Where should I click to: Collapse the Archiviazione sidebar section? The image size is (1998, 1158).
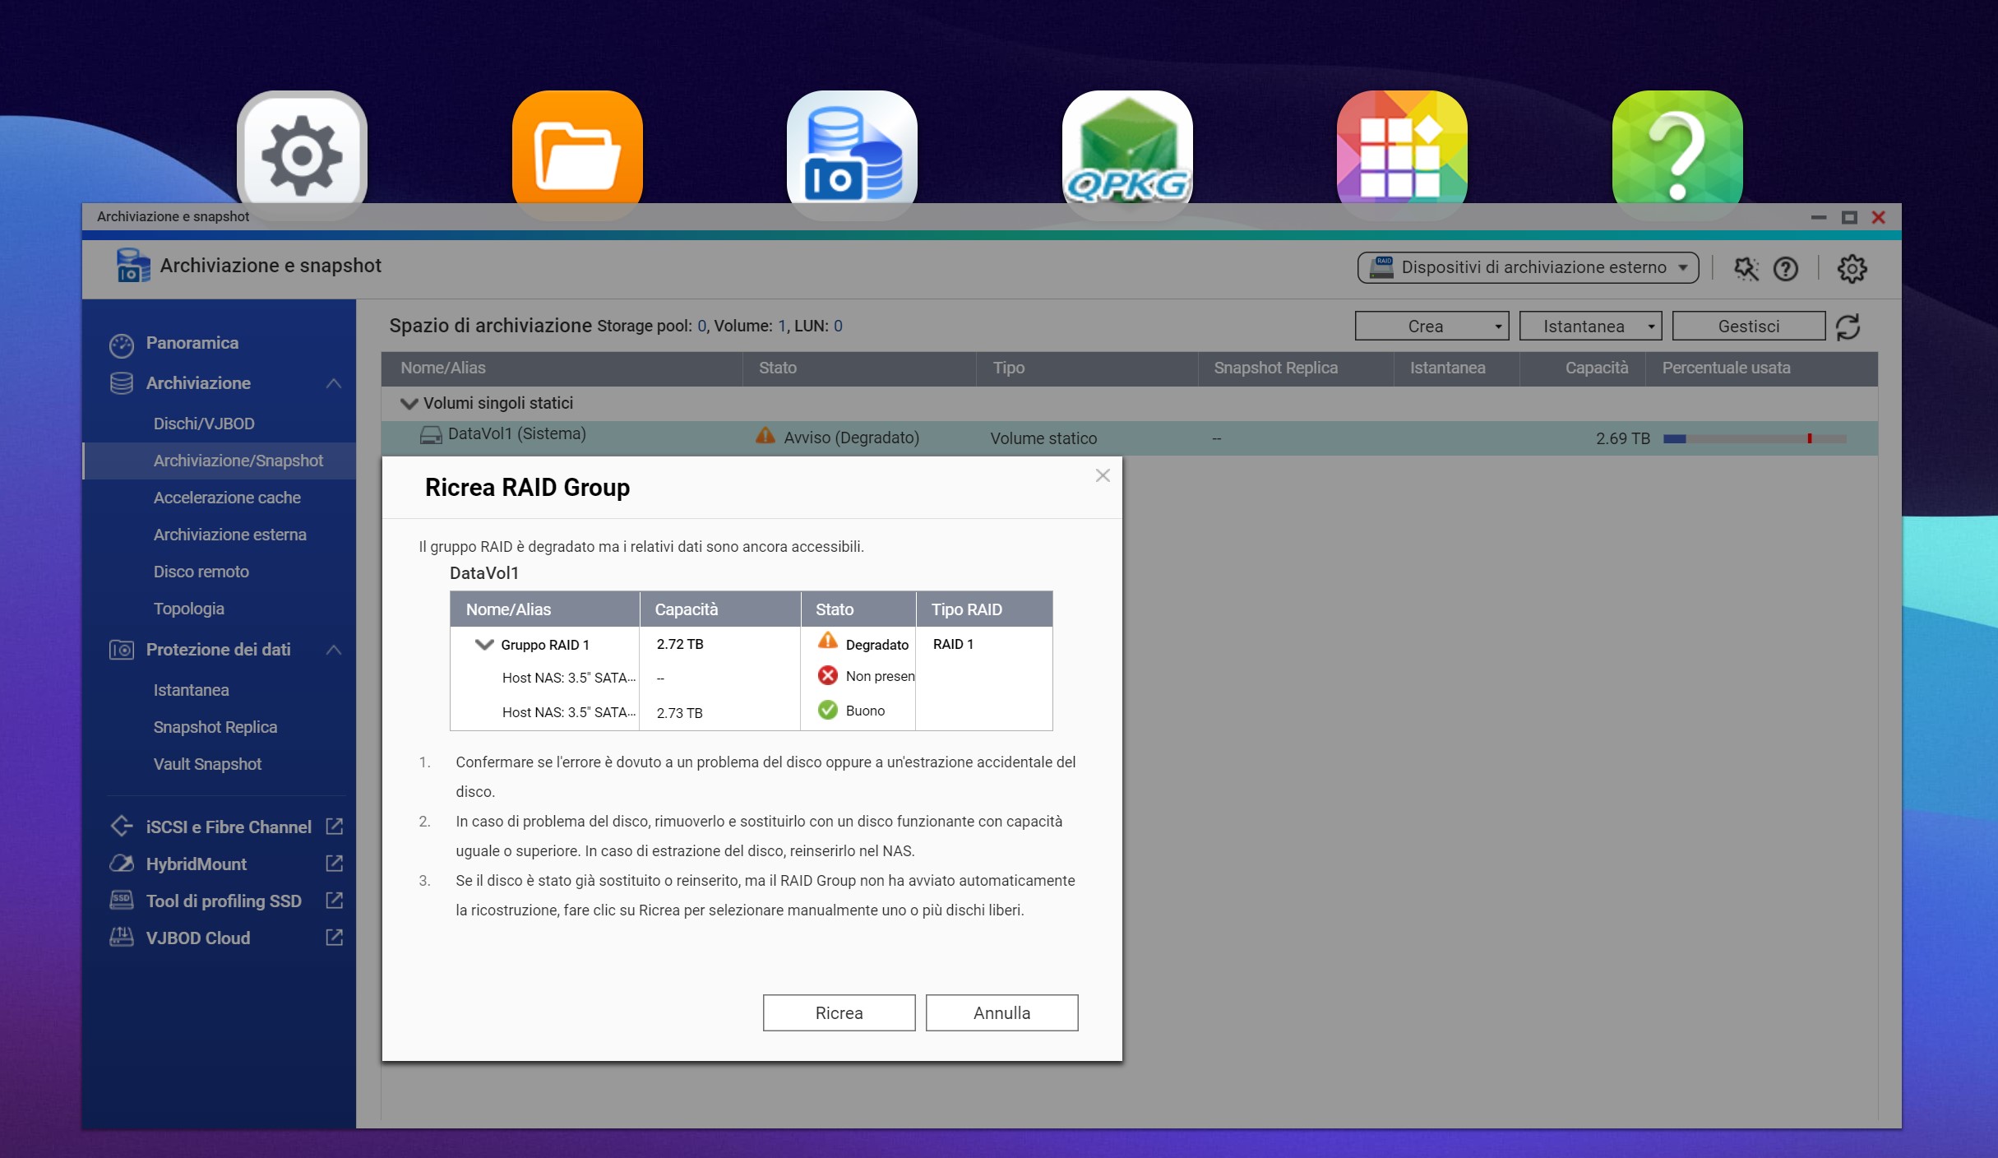point(333,383)
